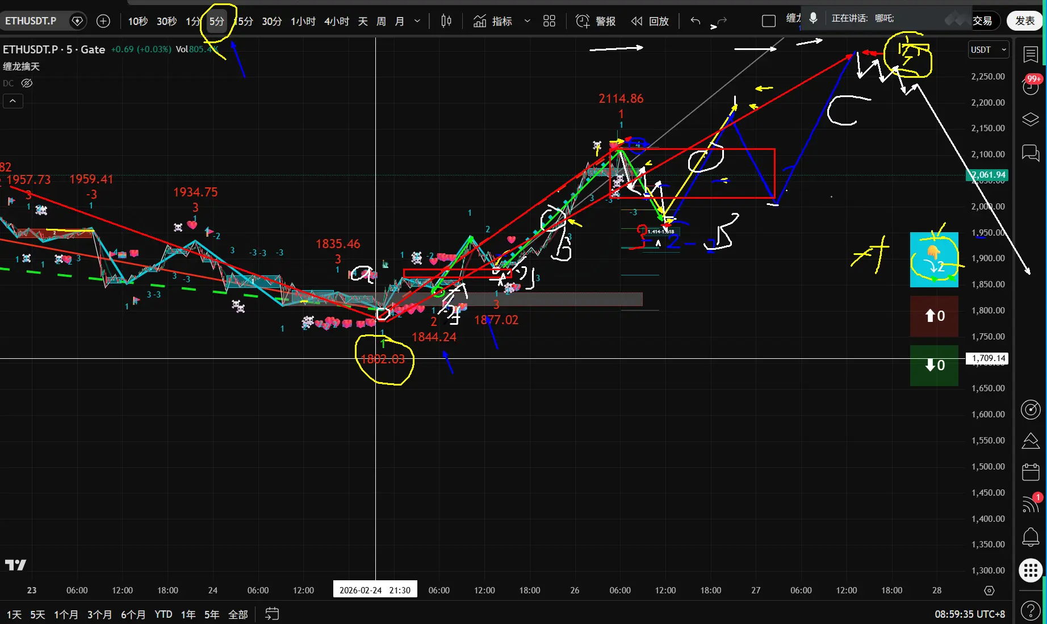This screenshot has height=624, width=1047.
Task: Select the 月 monthly interval
Action: point(399,21)
